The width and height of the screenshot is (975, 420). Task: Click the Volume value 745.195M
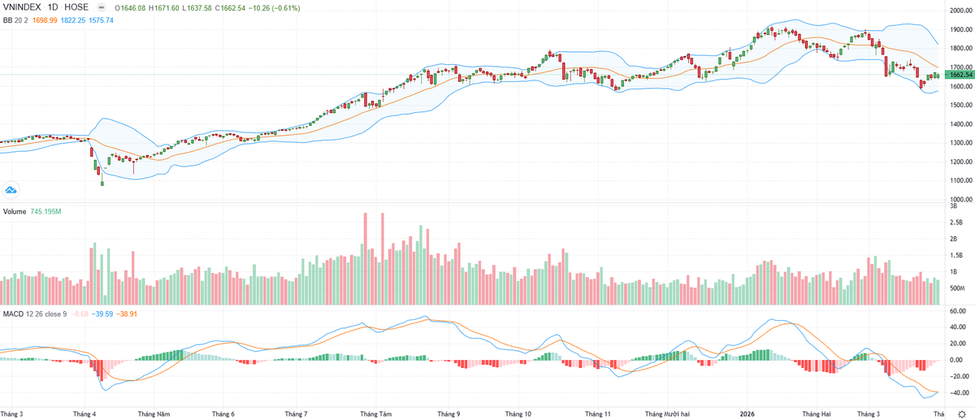[48, 211]
